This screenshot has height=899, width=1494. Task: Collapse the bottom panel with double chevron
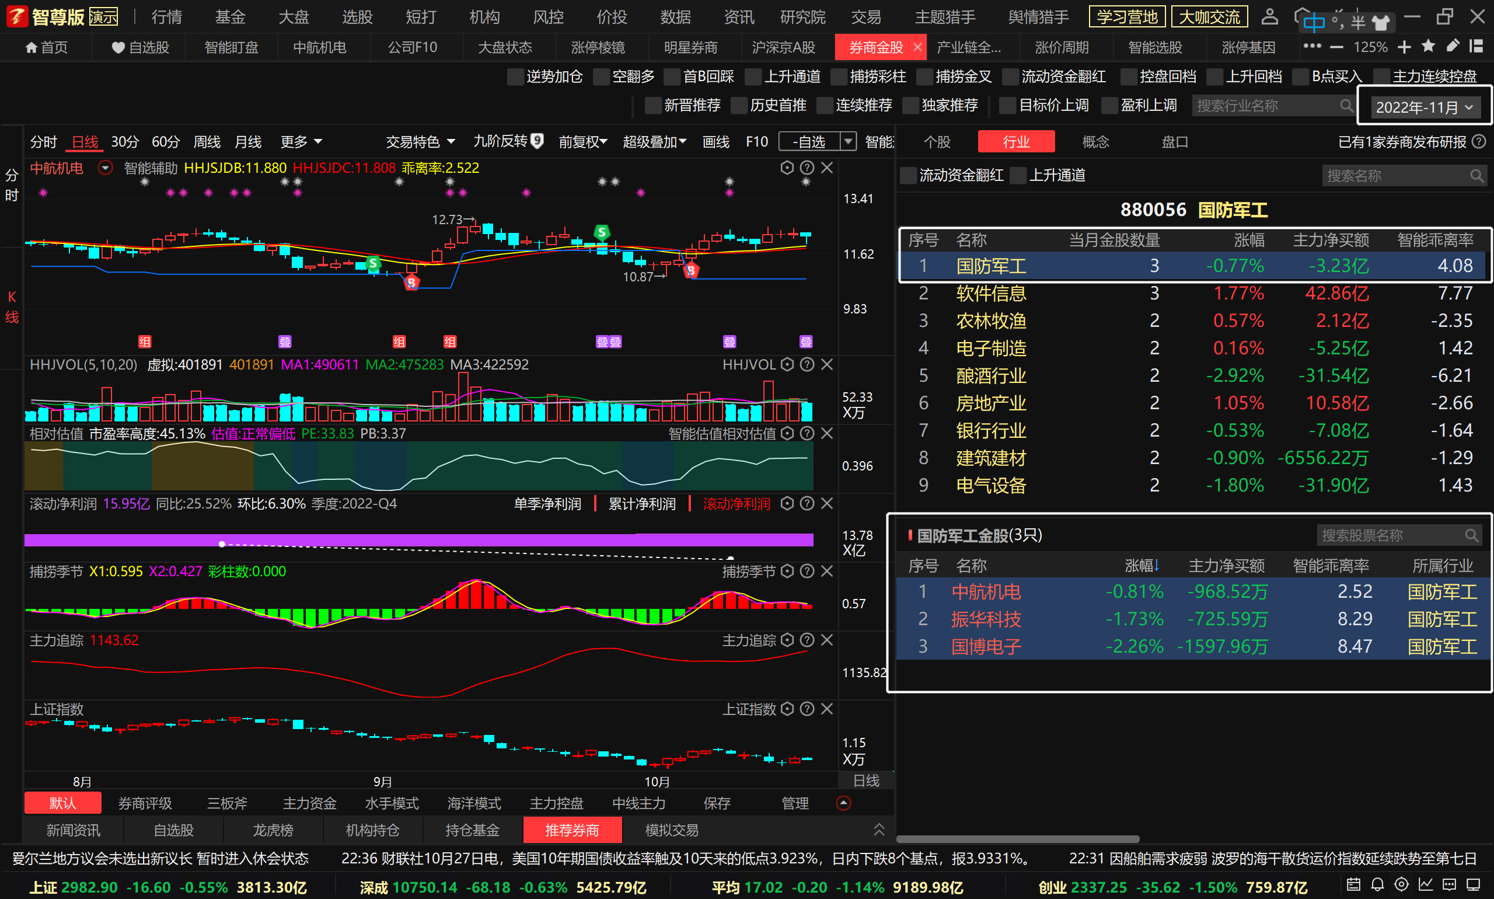point(879,830)
